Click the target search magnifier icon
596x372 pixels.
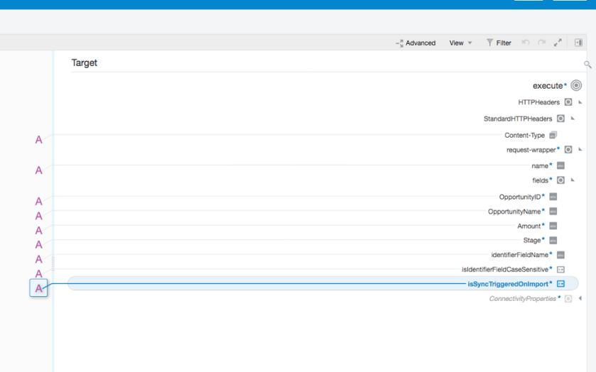587,65
